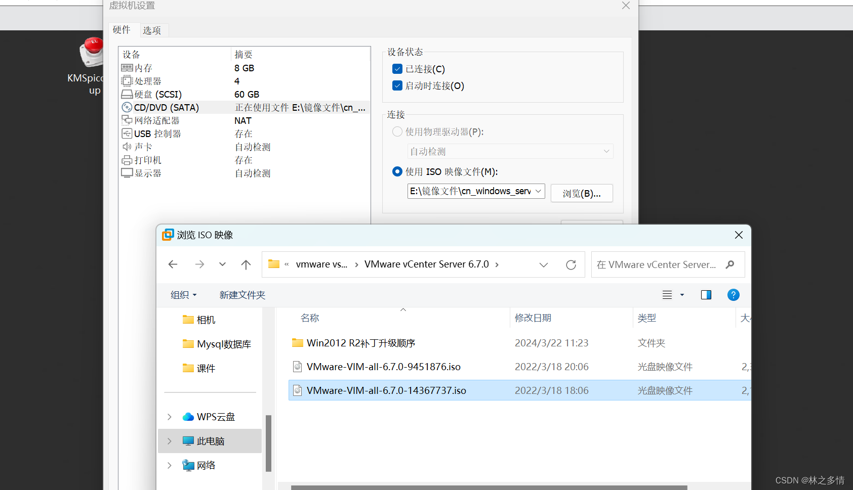This screenshot has height=490, width=853.
Task: Expand the WPS云盘 tree node
Action: (170, 417)
